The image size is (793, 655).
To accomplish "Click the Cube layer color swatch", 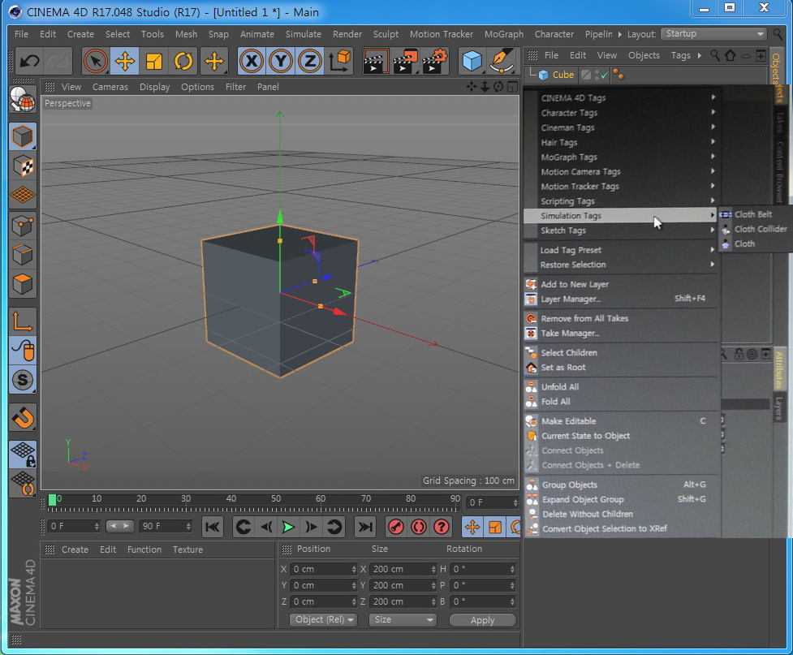I will [x=586, y=75].
